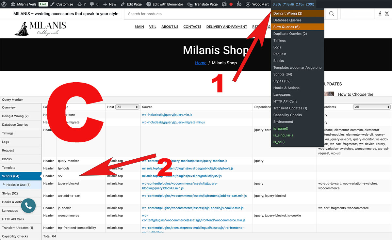Screen dimensions: 392x240
Task: Select Slow Queries (6) in dropdown menu
Action: (298, 27)
